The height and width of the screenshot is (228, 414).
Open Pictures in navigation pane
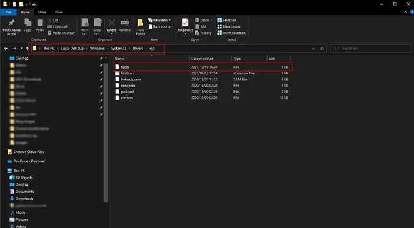(x=19, y=220)
